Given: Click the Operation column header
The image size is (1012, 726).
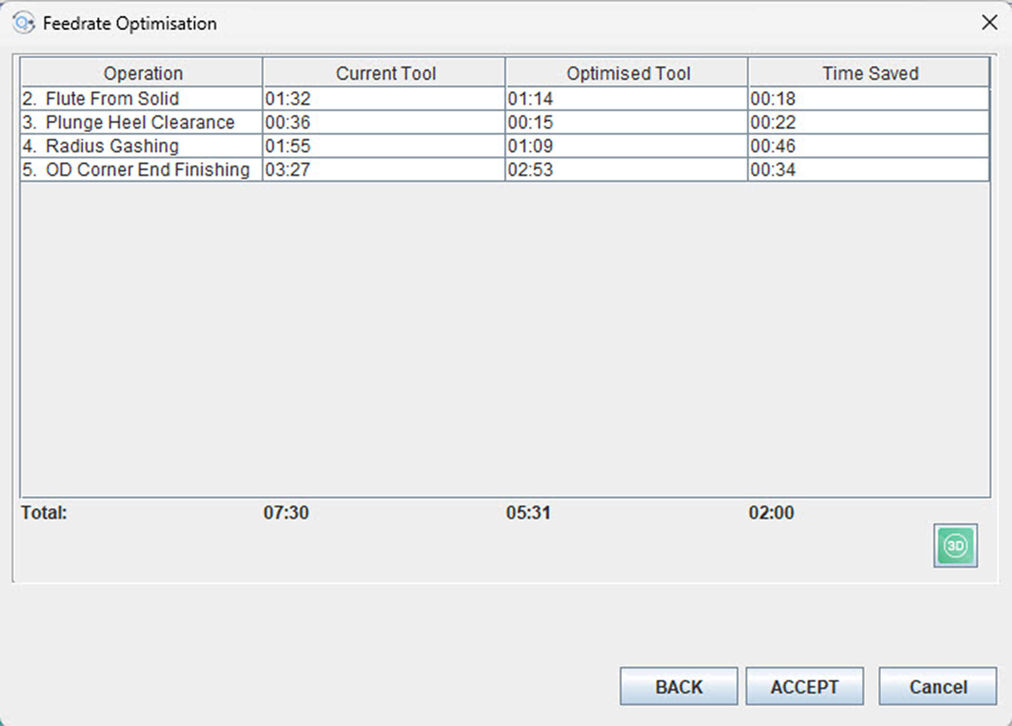Looking at the screenshot, I should tap(143, 73).
